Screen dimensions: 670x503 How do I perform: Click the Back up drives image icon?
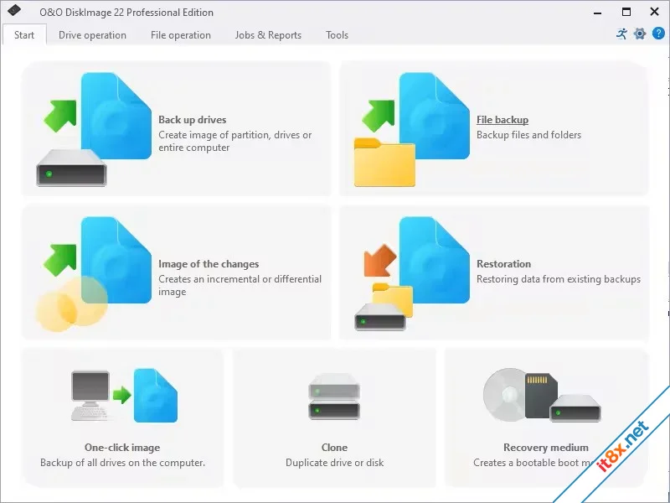pos(94,129)
